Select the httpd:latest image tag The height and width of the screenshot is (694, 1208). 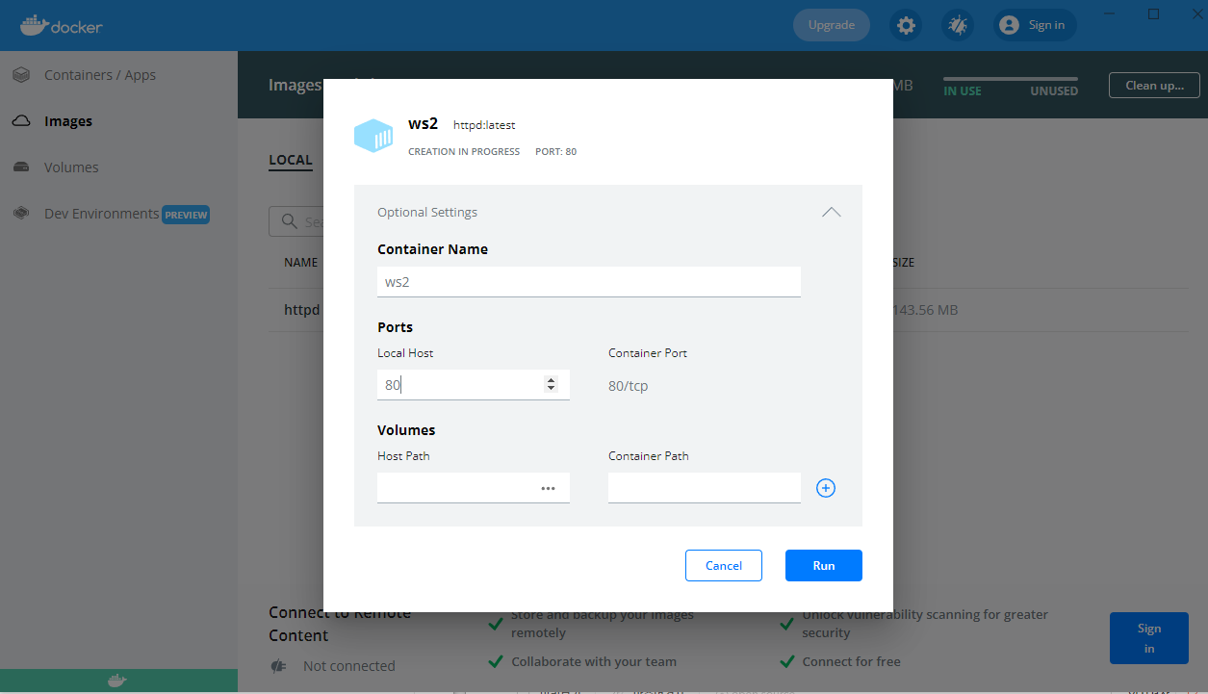484,125
